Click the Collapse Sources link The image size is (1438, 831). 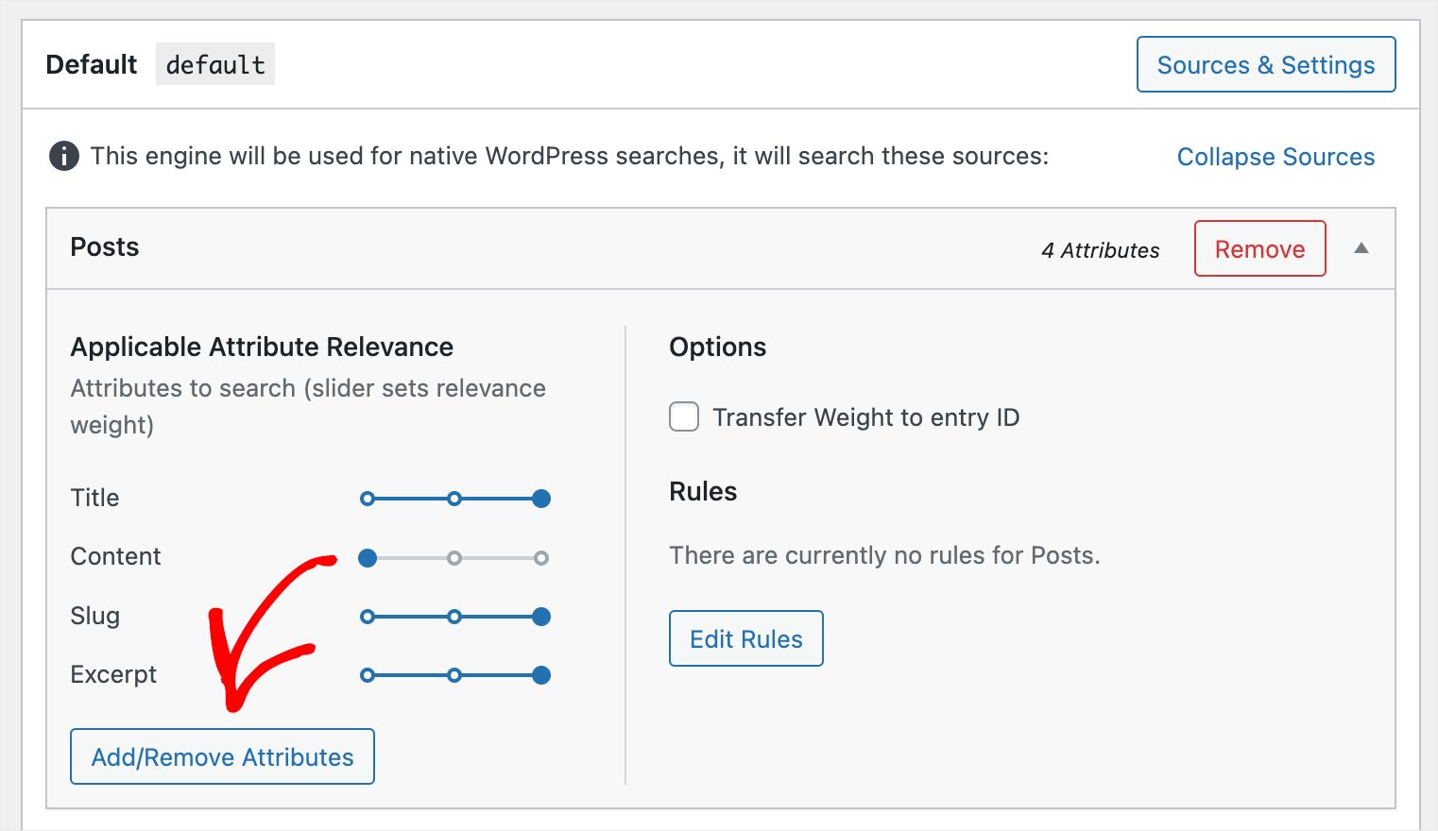(x=1275, y=157)
